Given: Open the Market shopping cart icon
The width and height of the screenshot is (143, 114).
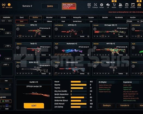Looking at the screenshot, I should [114, 5].
